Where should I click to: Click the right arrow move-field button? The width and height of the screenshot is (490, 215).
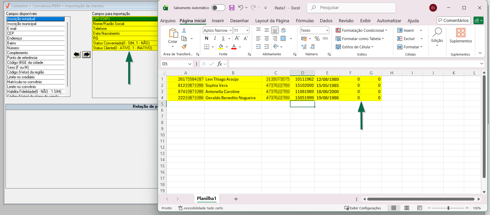click(86, 55)
